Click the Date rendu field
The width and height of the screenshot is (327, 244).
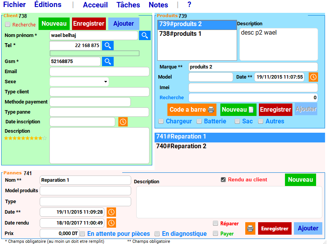click(x=72, y=223)
